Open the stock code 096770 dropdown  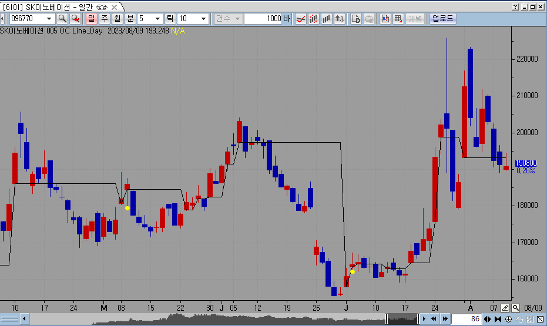(49, 19)
